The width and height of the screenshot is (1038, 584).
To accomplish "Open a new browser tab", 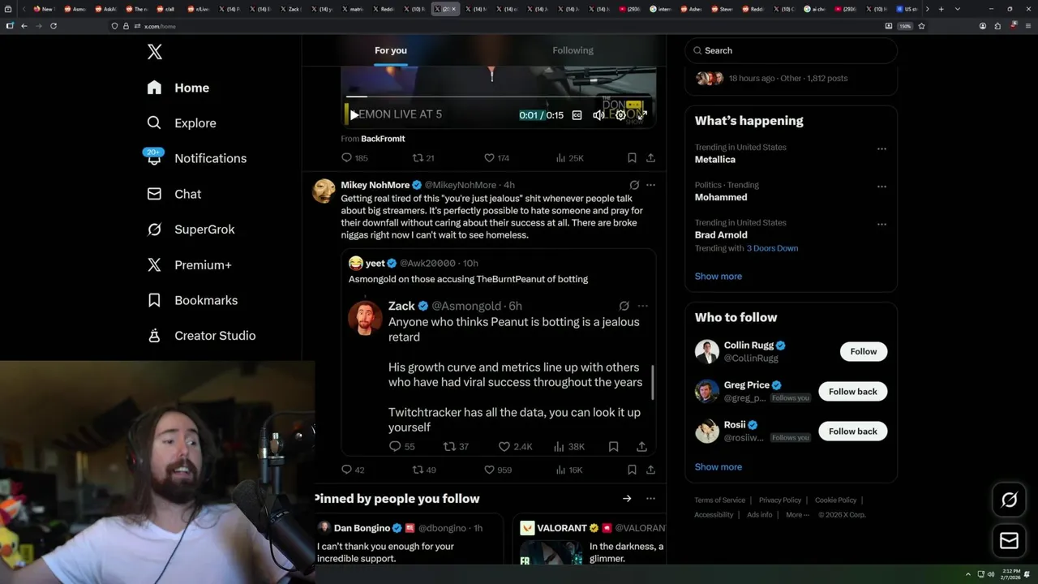I will point(941,9).
